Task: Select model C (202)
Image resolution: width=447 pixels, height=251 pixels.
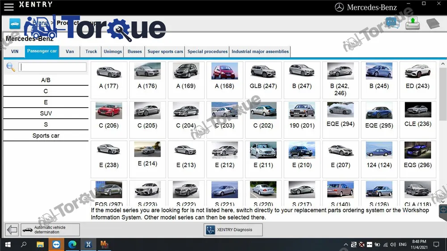Action: tap(263, 120)
